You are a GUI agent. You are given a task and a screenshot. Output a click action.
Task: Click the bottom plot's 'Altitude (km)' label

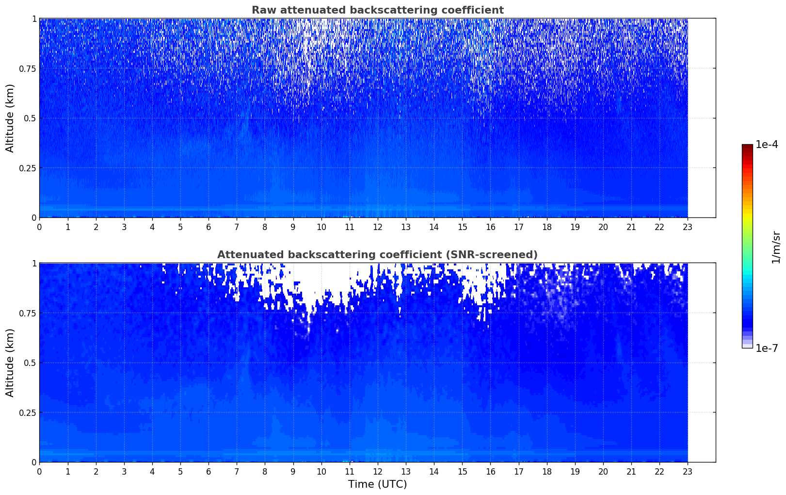(x=10, y=363)
